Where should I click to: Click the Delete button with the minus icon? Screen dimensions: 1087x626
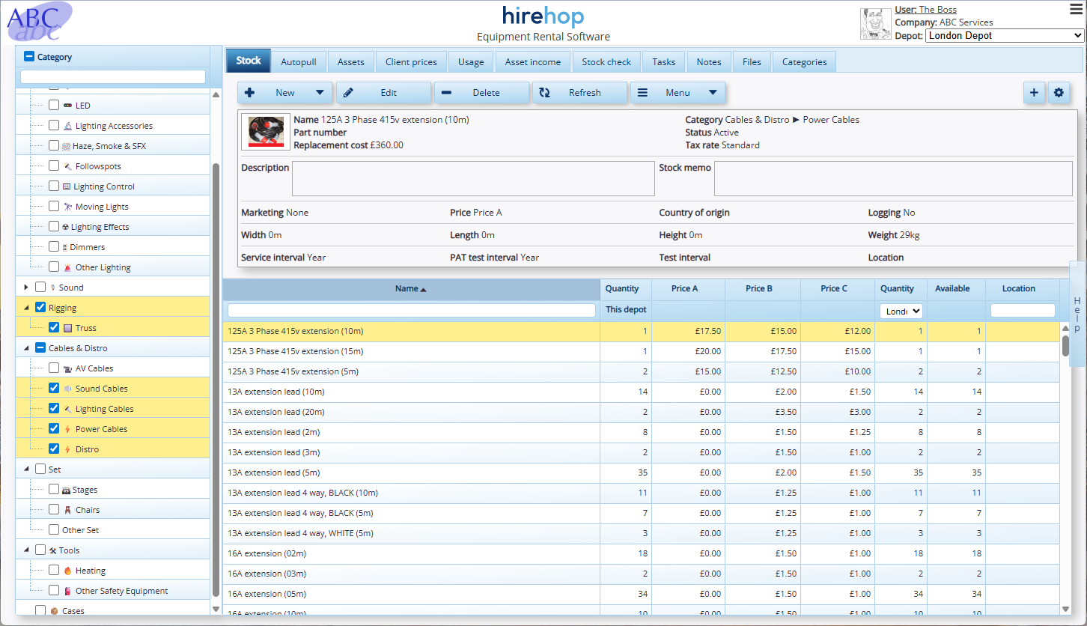tap(481, 93)
